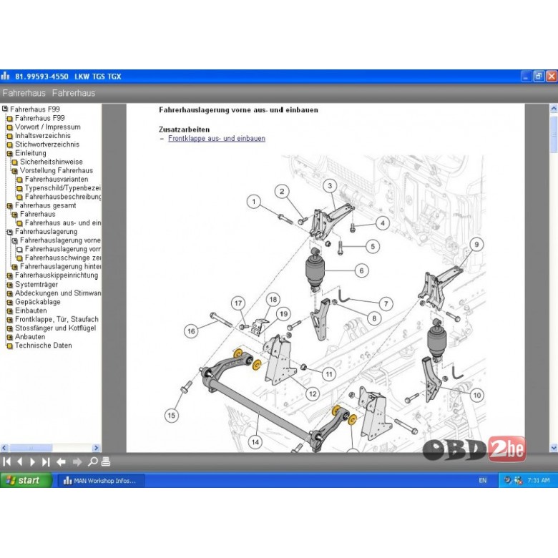Click the EN language indicator

pyautogui.click(x=482, y=481)
